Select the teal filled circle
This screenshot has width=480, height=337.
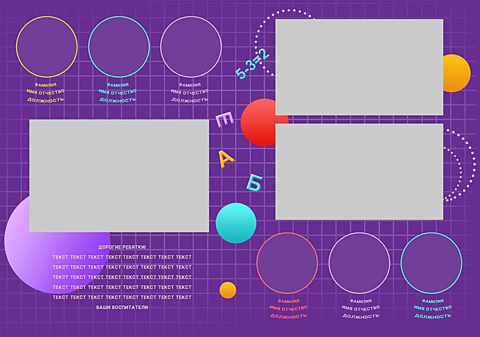click(236, 223)
